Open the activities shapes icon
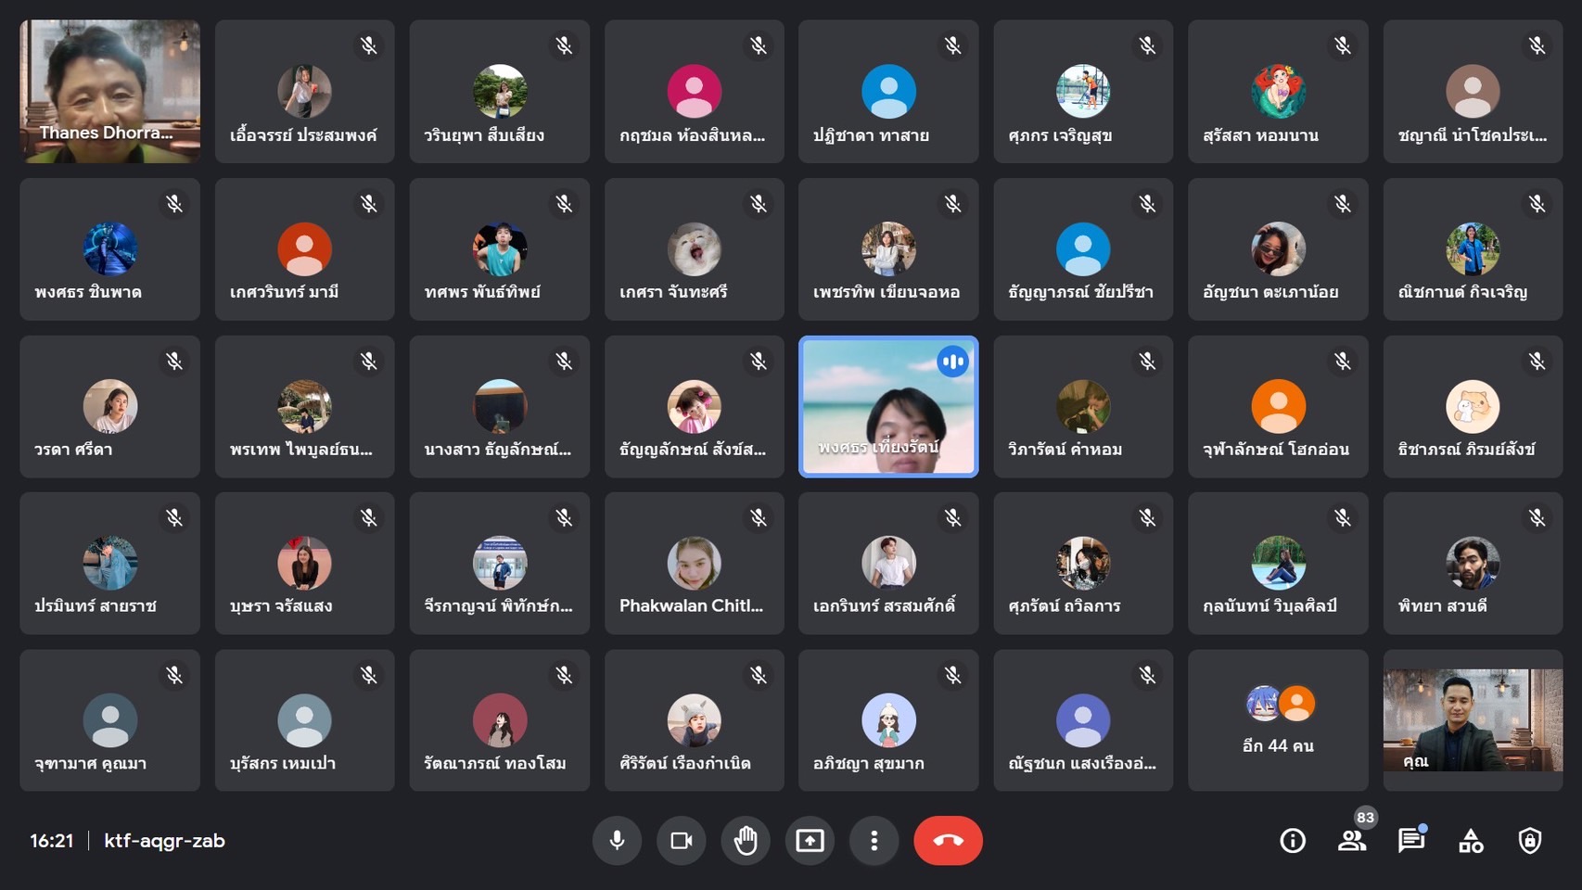Image resolution: width=1582 pixels, height=890 pixels. coord(1471,841)
